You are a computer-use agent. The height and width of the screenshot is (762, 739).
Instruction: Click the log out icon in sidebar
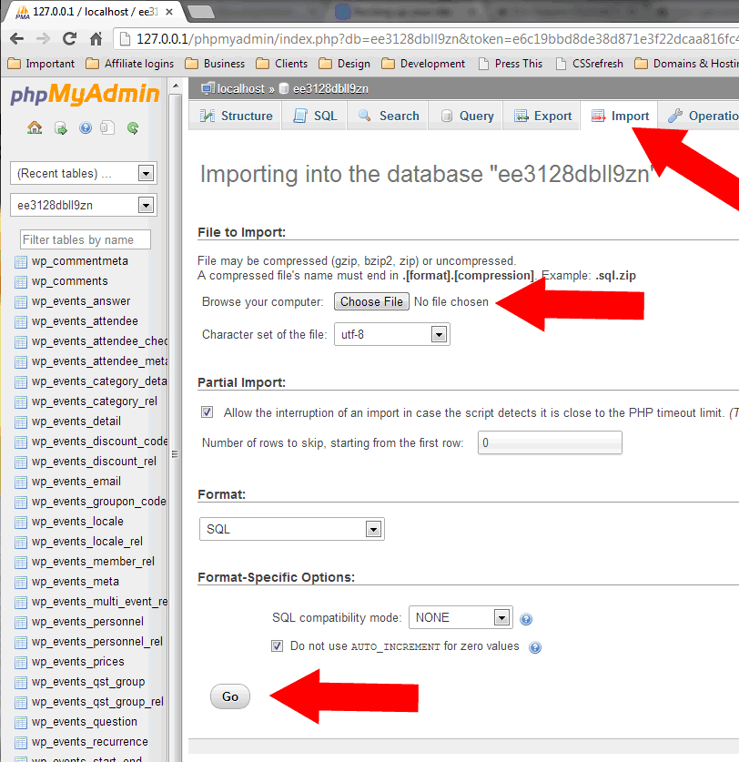click(61, 128)
